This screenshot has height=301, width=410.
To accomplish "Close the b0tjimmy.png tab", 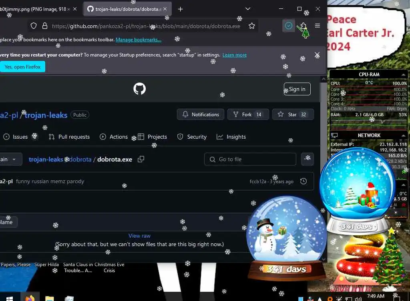I will [75, 9].
